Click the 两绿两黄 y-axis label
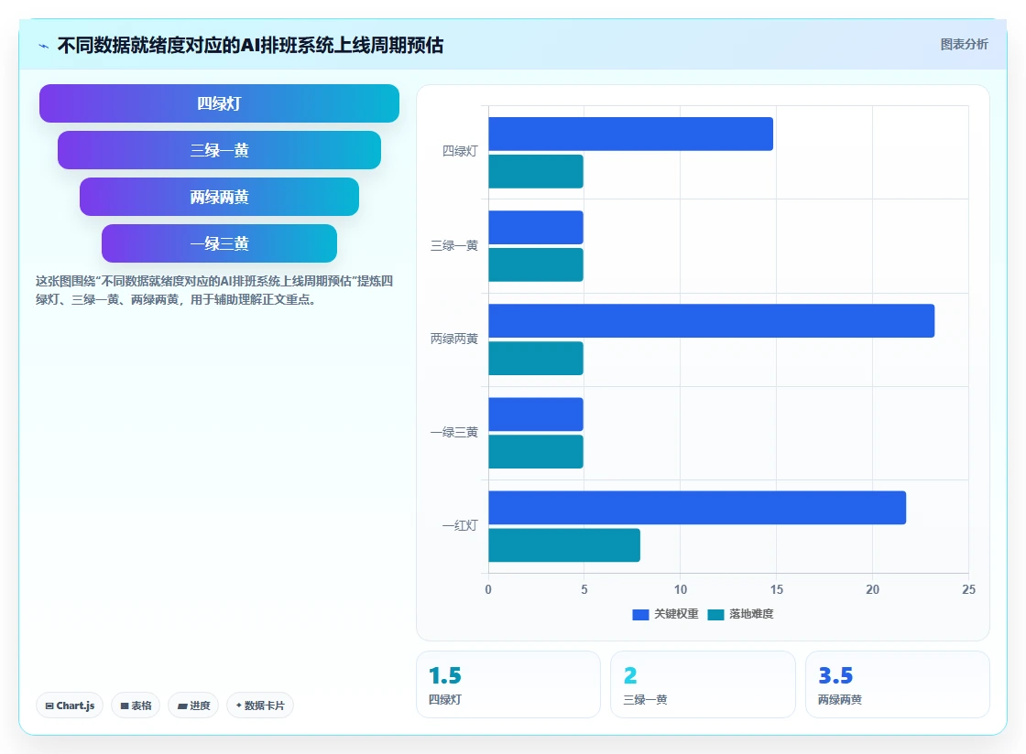Screen dimensions: 1026x754 (x=454, y=339)
